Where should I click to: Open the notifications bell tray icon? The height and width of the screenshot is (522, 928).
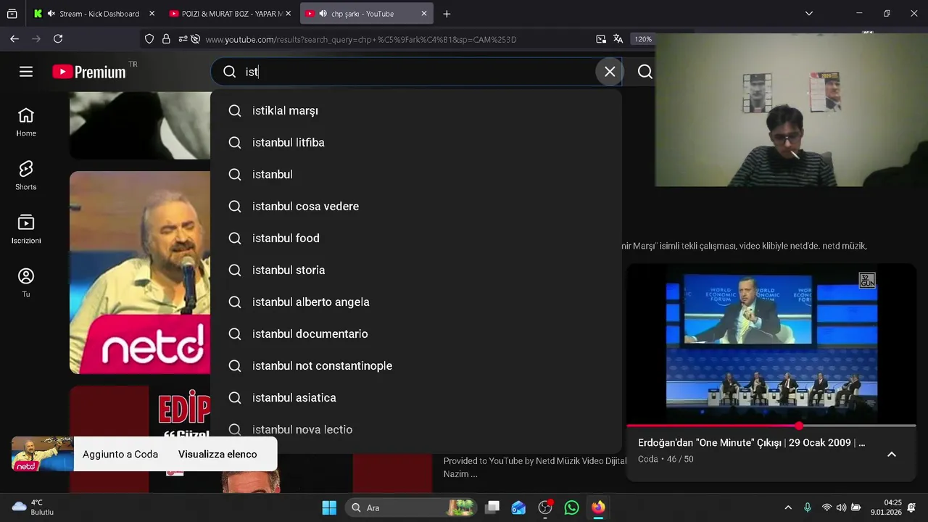(912, 507)
